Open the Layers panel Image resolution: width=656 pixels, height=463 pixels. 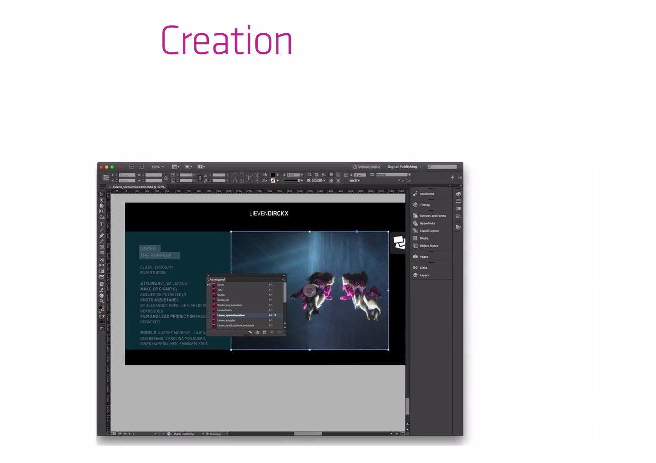tap(424, 275)
